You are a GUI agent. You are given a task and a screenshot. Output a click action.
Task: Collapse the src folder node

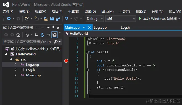pos(11,60)
